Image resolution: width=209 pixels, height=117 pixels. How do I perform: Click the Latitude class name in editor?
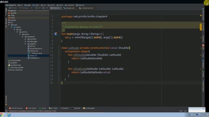tap(74, 48)
